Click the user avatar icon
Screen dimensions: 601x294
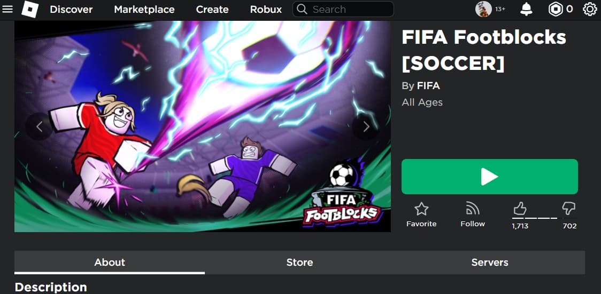pyautogui.click(x=483, y=9)
